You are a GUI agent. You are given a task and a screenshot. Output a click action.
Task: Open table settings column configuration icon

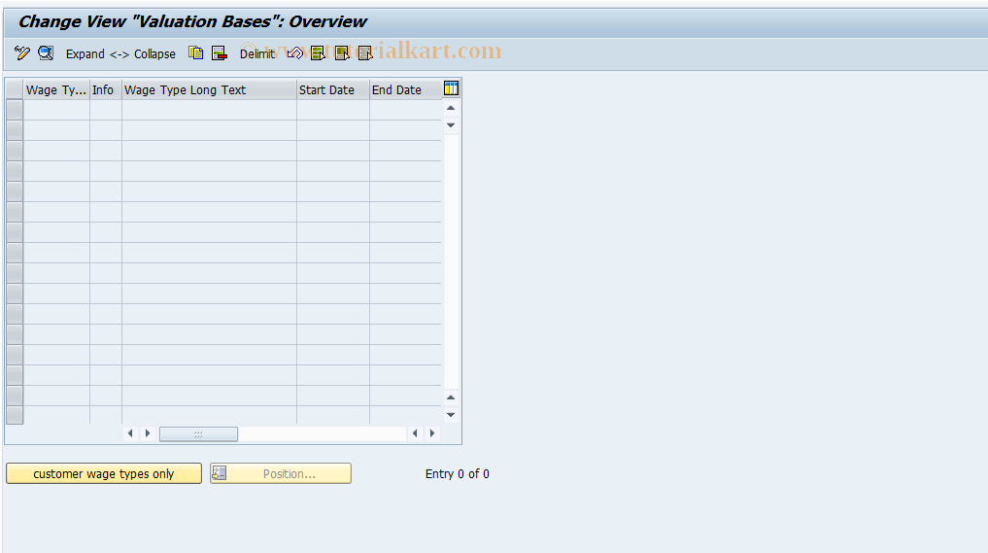pos(451,88)
